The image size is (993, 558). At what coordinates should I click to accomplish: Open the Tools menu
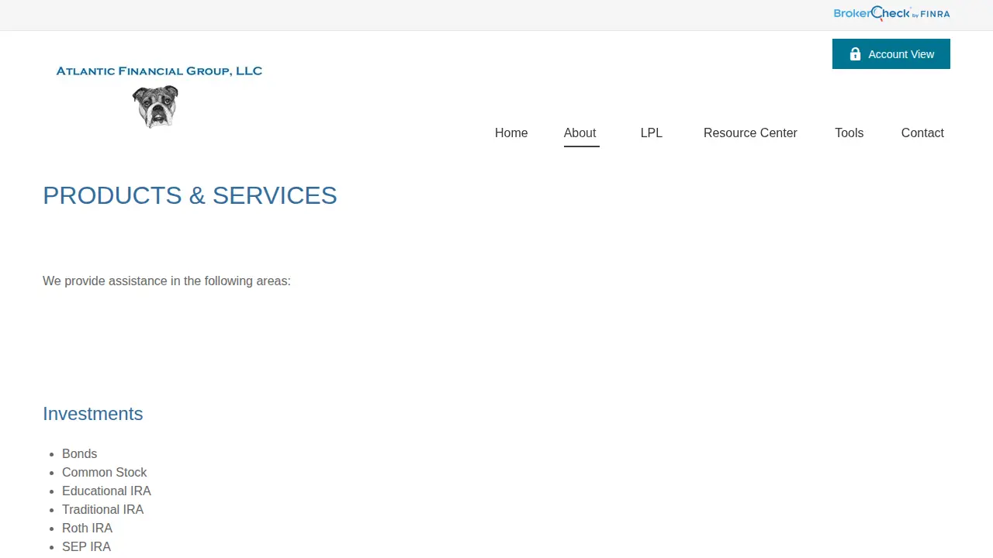849,133
